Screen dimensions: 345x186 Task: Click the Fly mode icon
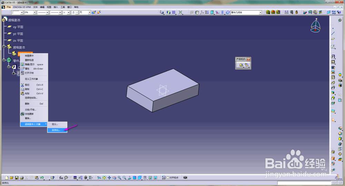99,178
